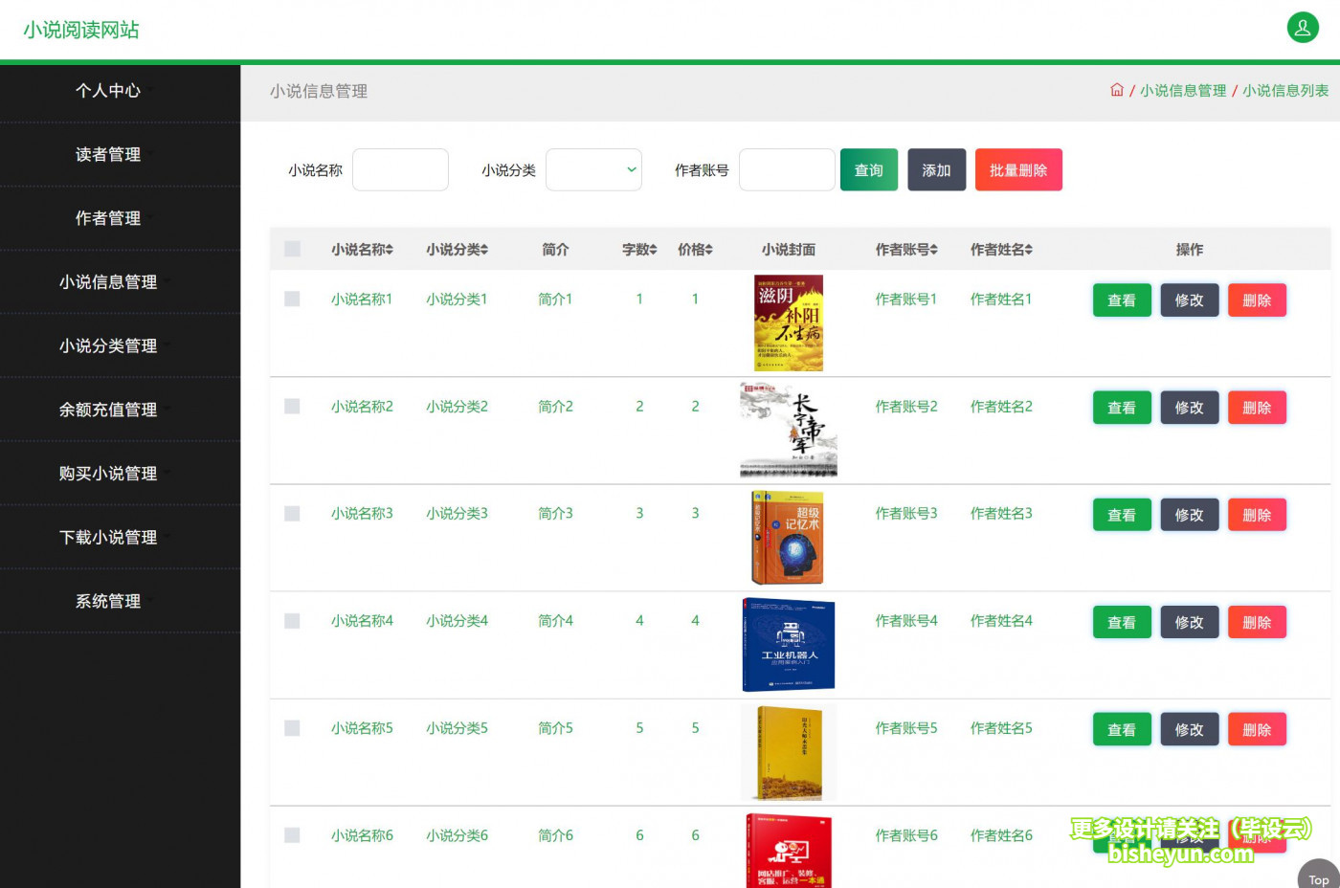Click the 小说阅读网站 site title
The height and width of the screenshot is (888, 1340).
(81, 30)
